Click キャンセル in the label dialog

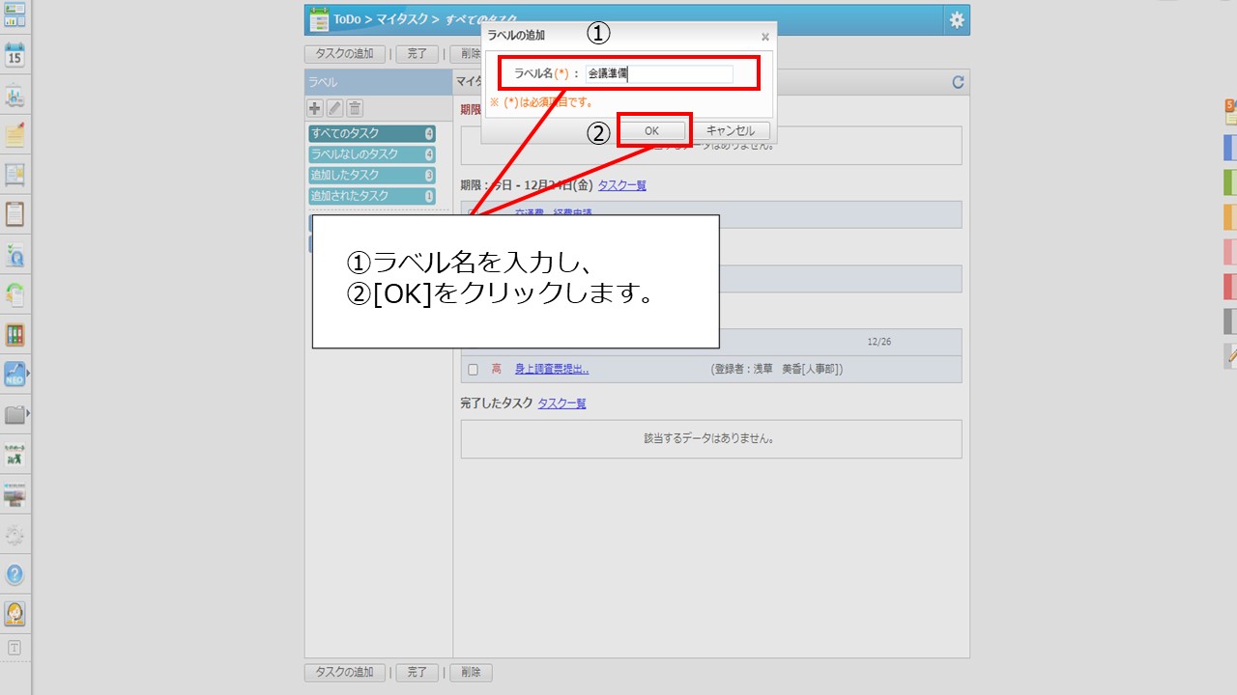click(x=731, y=131)
